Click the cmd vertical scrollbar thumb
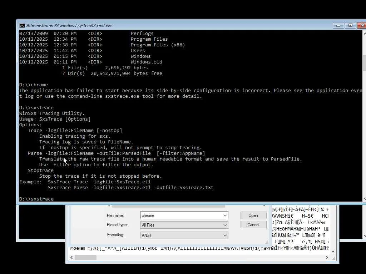This screenshot has width=366, height=274. [365, 63]
